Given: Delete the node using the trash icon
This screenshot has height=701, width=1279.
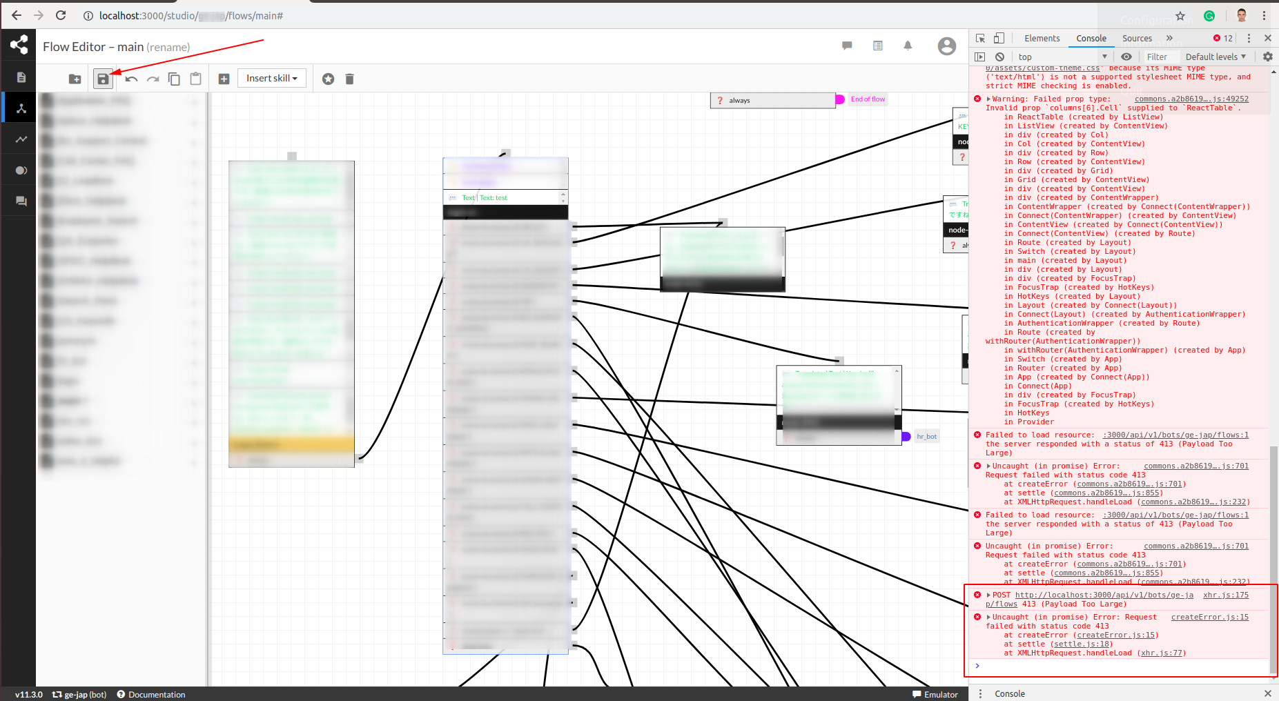Looking at the screenshot, I should coord(350,79).
